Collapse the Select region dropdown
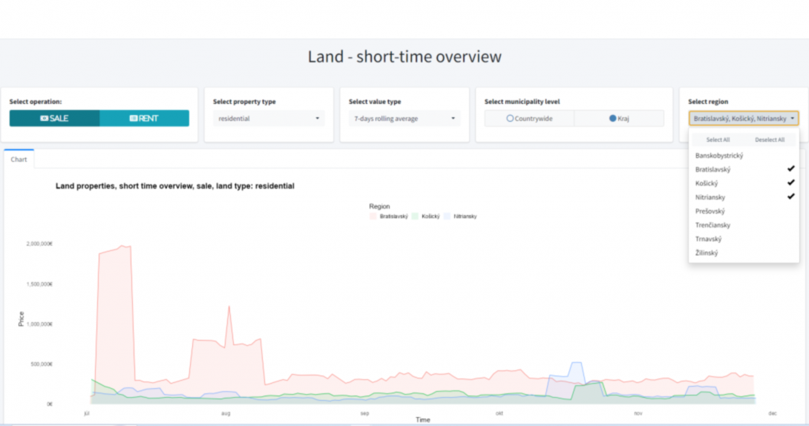Image resolution: width=809 pixels, height=426 pixels. coord(744,118)
